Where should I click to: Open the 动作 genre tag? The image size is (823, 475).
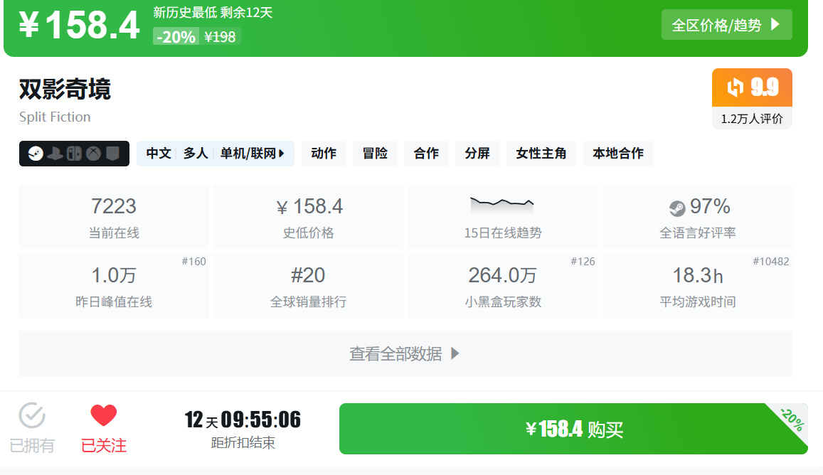(324, 154)
